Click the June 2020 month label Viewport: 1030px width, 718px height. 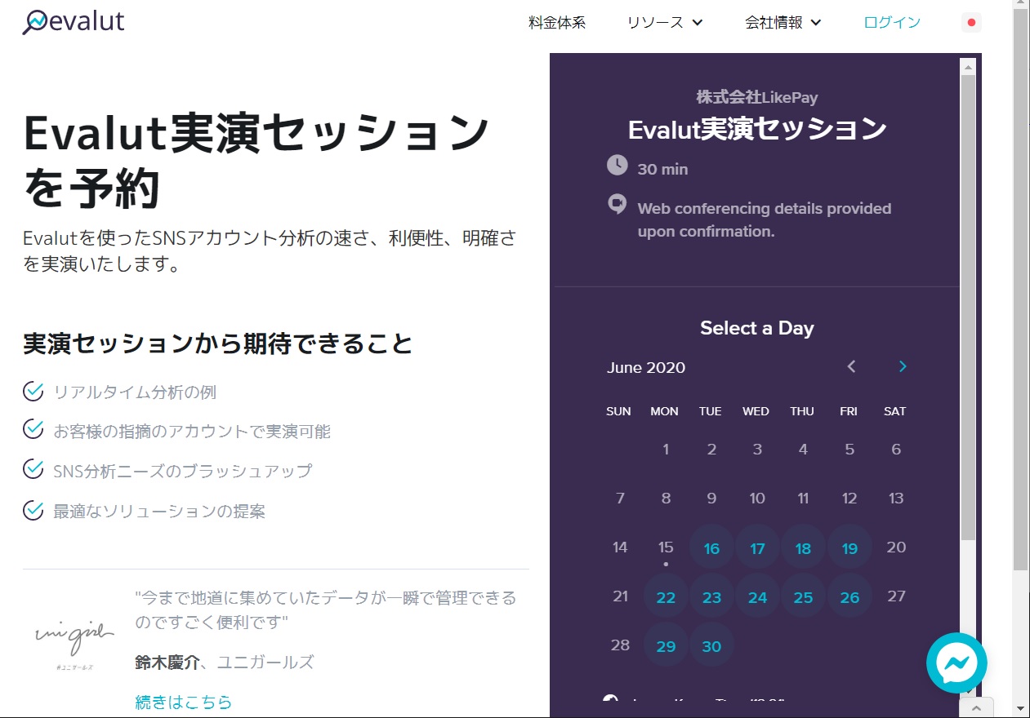click(646, 367)
